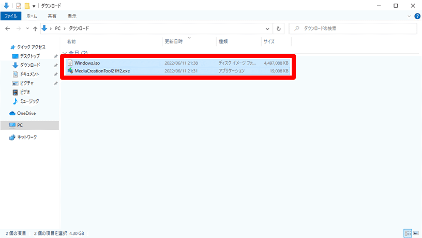Go back with the left arrow
This screenshot has width=422, height=238.
click(8, 28)
